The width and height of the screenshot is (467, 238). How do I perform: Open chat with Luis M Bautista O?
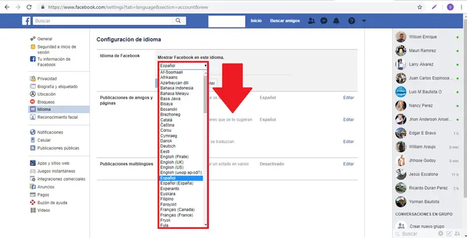coord(428,92)
